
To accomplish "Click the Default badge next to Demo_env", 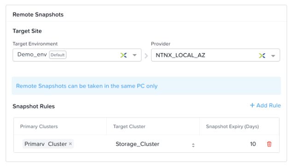I will tap(58, 55).
